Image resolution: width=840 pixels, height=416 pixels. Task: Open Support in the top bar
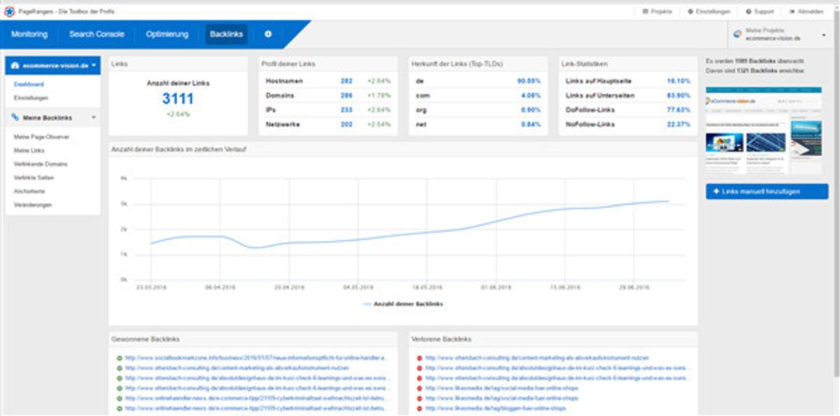(x=760, y=11)
